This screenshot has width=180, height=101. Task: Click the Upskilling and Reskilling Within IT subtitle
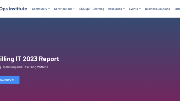point(25,67)
